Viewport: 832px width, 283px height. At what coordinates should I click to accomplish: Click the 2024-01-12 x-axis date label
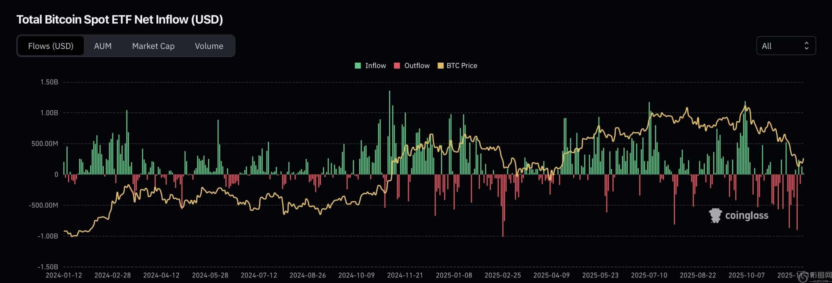pos(64,275)
